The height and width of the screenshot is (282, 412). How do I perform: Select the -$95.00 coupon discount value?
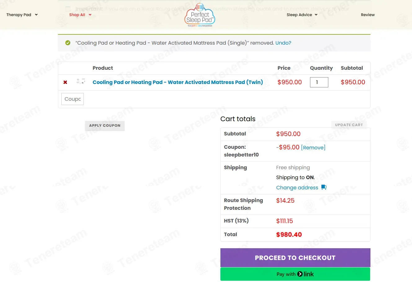(288, 147)
